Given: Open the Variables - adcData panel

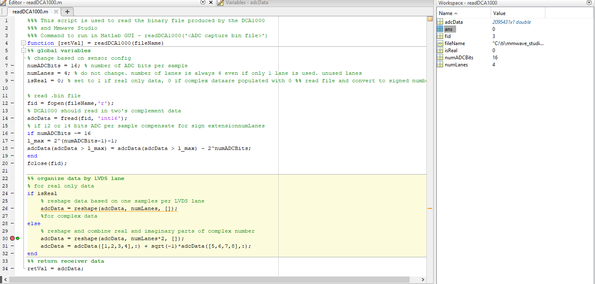Looking at the screenshot, I should click(x=247, y=3).
